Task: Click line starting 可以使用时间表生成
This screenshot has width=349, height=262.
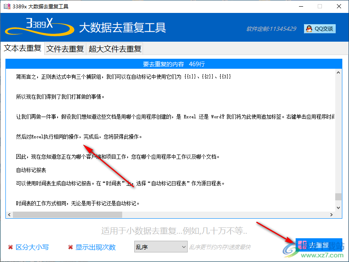Action: tap(120, 184)
